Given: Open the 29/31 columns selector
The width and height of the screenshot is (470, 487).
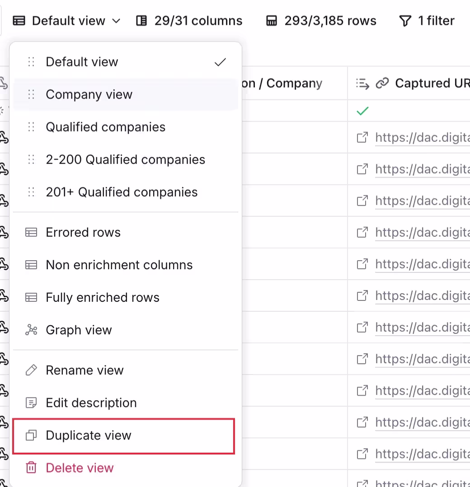Looking at the screenshot, I should pos(189,21).
